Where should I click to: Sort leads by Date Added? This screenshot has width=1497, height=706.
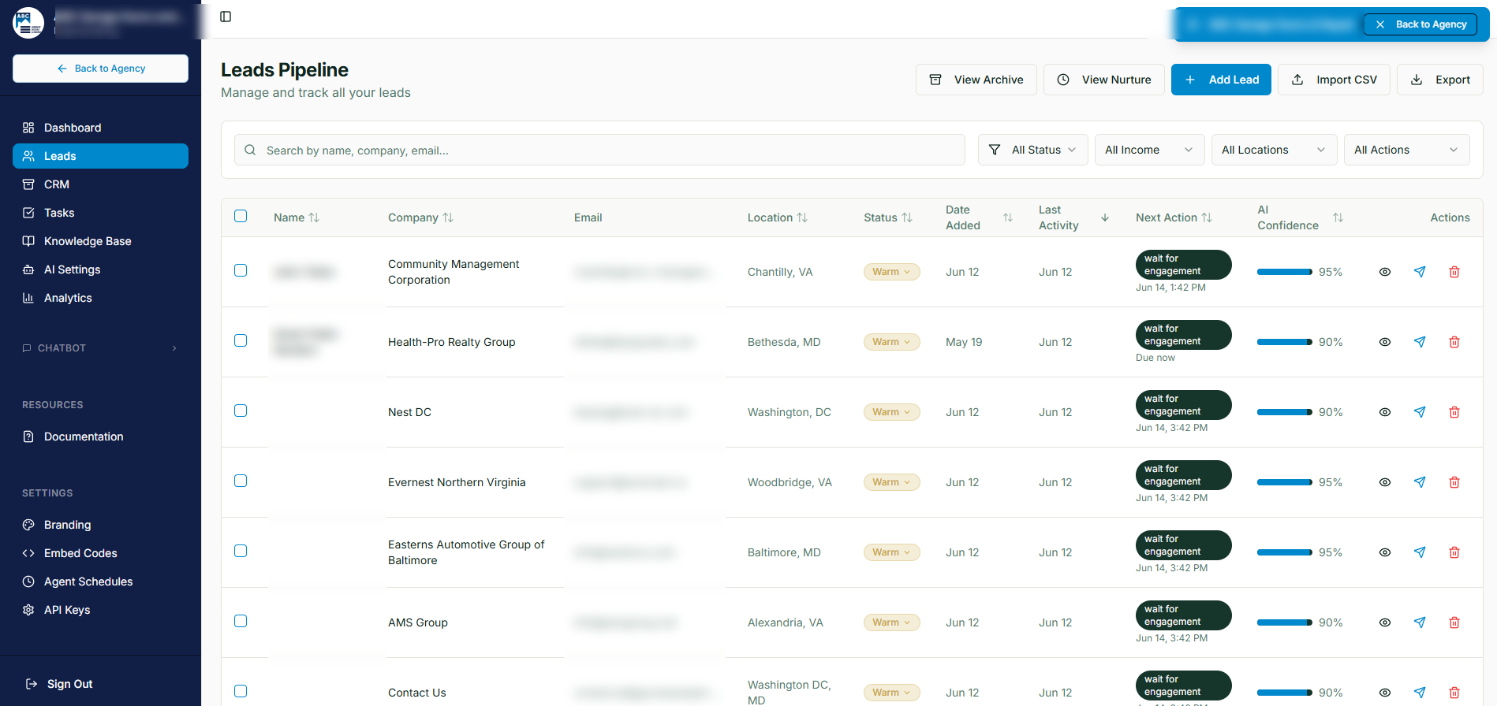pyautogui.click(x=1008, y=217)
